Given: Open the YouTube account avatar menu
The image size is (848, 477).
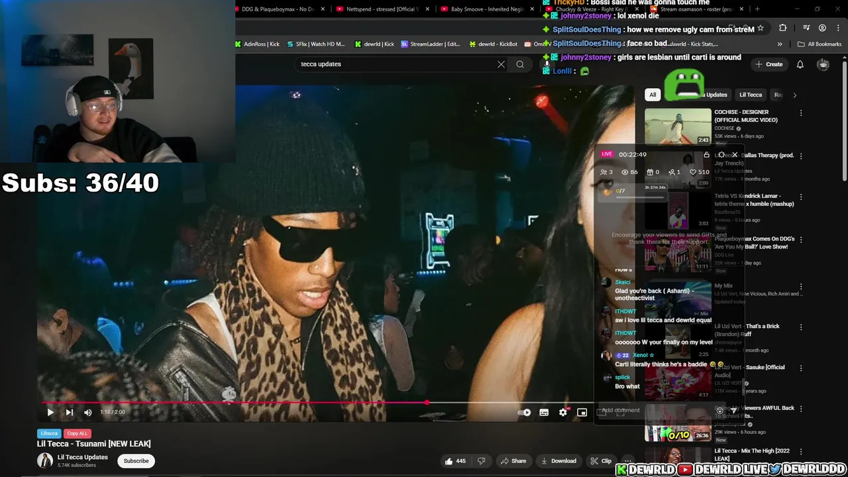Looking at the screenshot, I should click(x=823, y=64).
